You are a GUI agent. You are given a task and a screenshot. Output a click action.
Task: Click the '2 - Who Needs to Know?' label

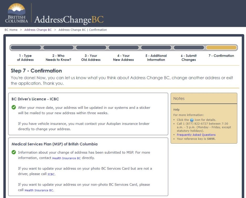tap(58, 58)
